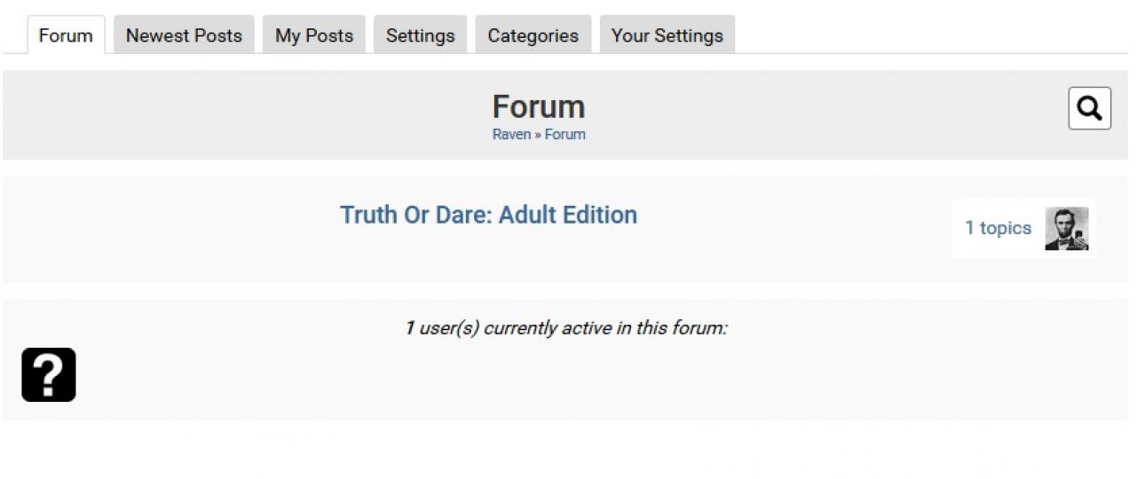Click the question mark active user avatar
This screenshot has height=479, width=1136.
click(x=49, y=374)
